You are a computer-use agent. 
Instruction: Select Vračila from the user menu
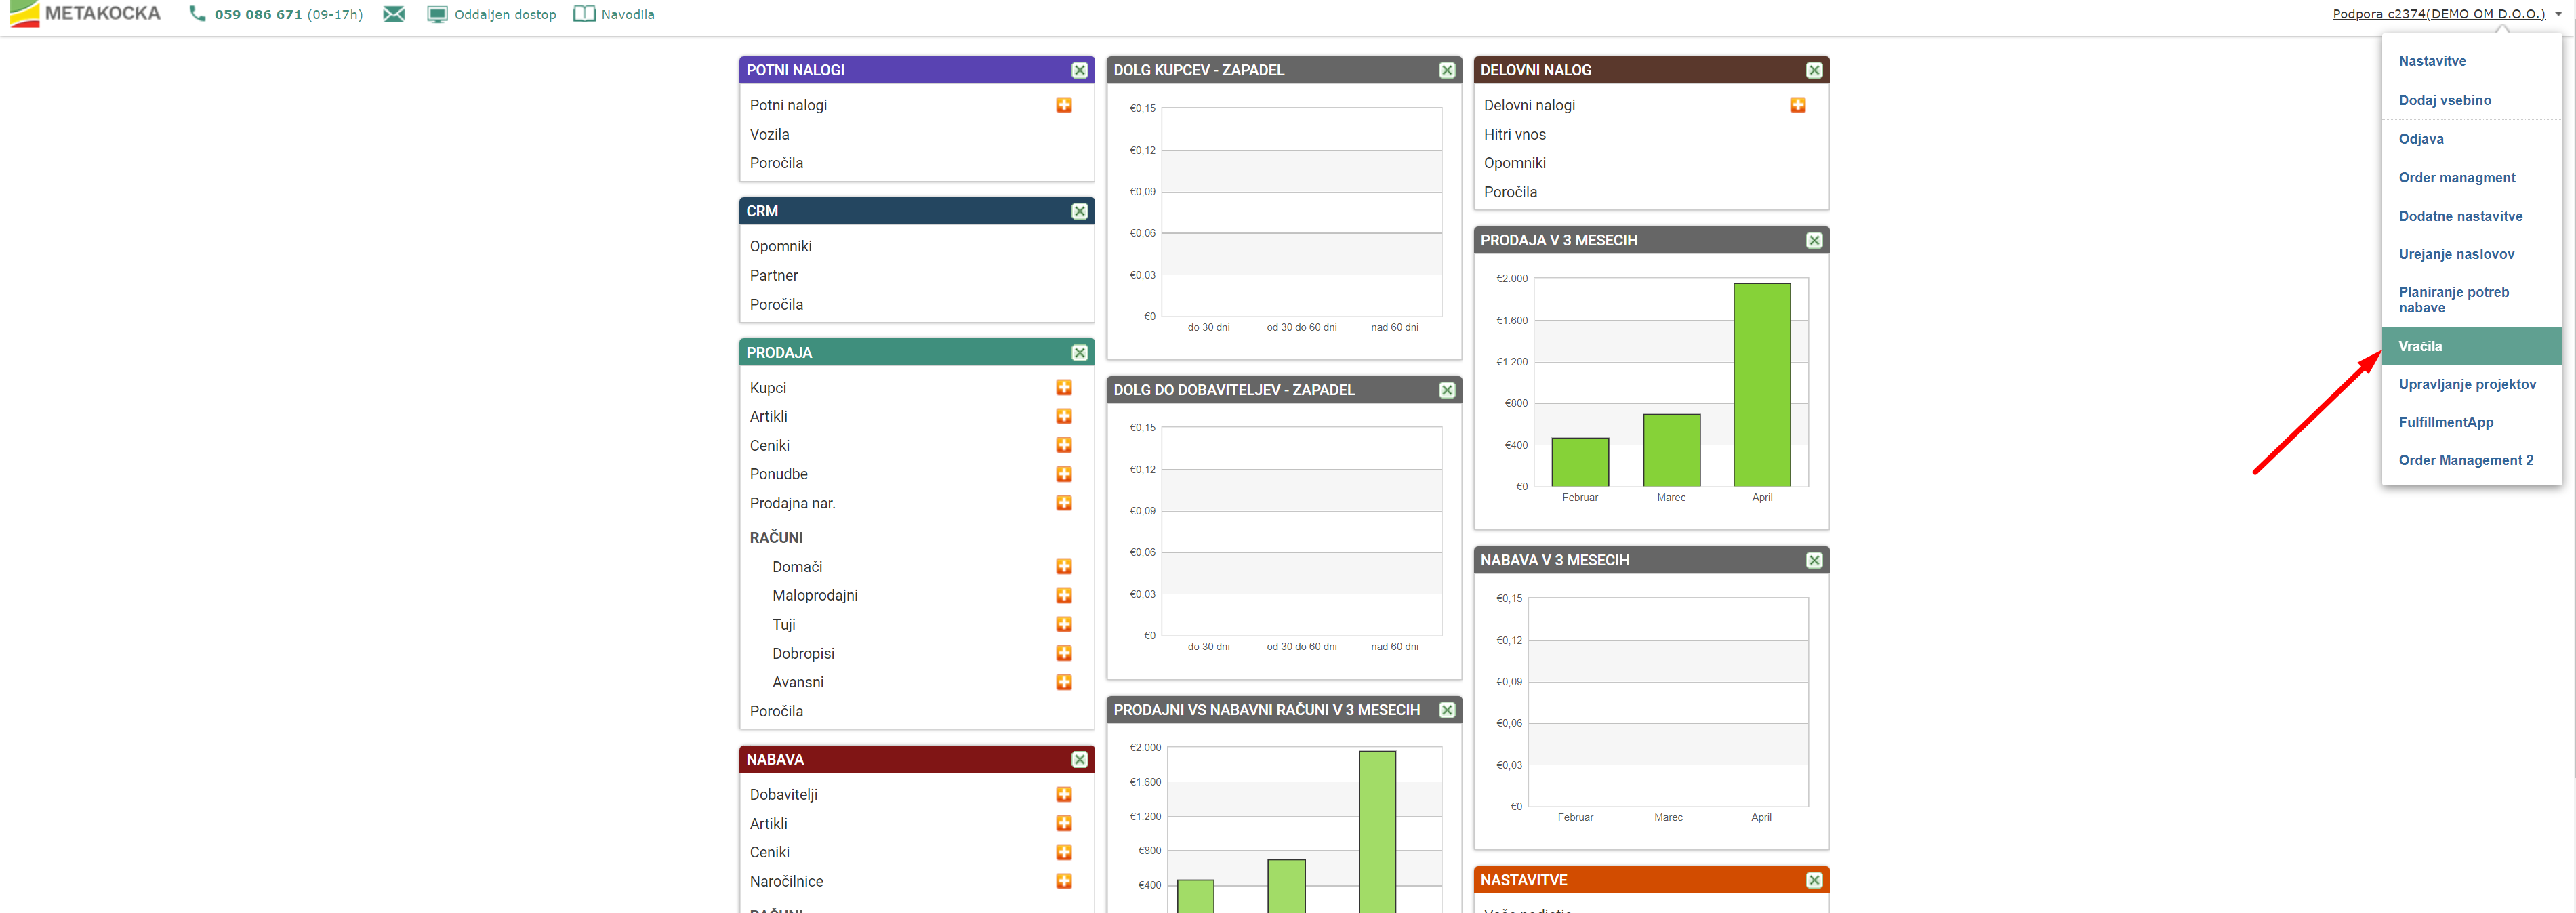pos(2420,346)
